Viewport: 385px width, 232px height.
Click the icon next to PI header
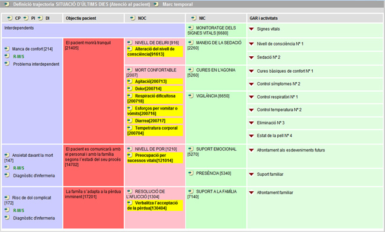(26, 18)
